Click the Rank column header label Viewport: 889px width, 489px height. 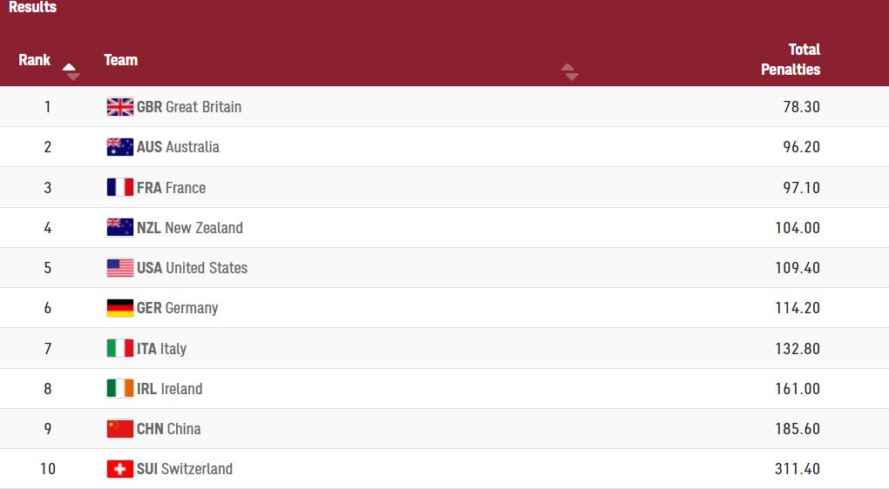[x=35, y=60]
